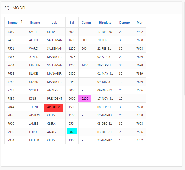185x170 pixels.
Task: Click the name ADAMS
Action: click(34, 115)
